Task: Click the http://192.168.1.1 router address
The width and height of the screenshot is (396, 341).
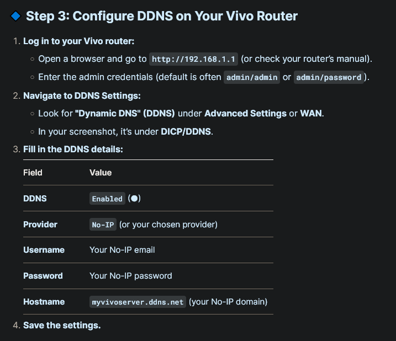Action: pos(194,59)
